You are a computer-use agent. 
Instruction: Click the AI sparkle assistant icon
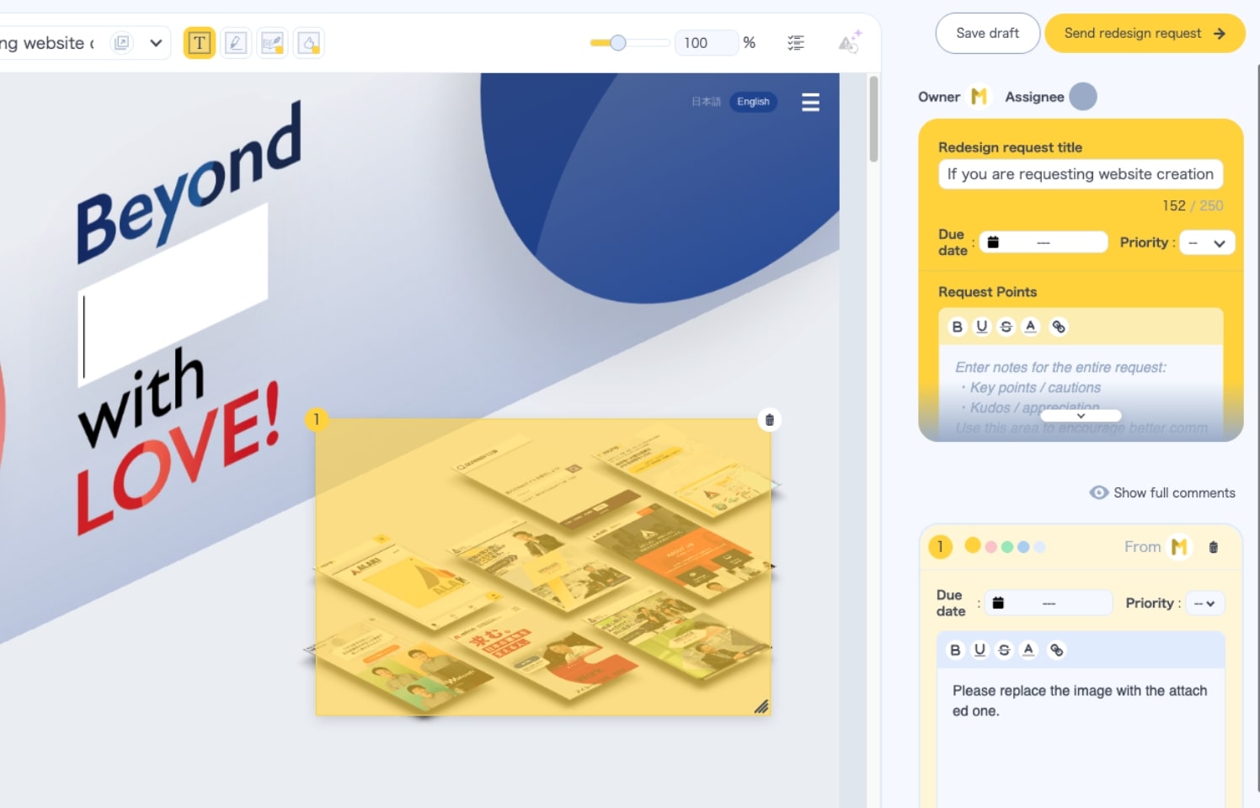tap(850, 41)
